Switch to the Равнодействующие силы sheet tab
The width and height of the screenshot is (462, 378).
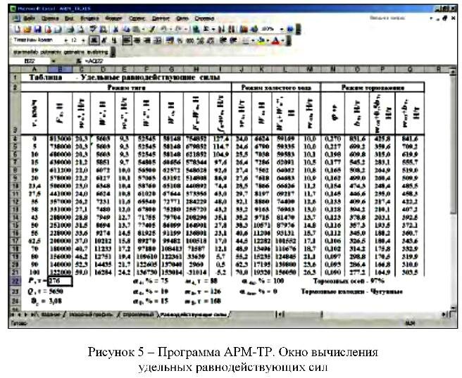191,313
